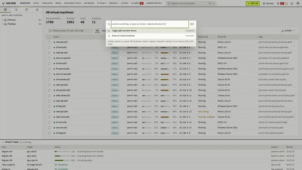
Task: Click the Victor logo in the header
Action: [x=9, y=3]
